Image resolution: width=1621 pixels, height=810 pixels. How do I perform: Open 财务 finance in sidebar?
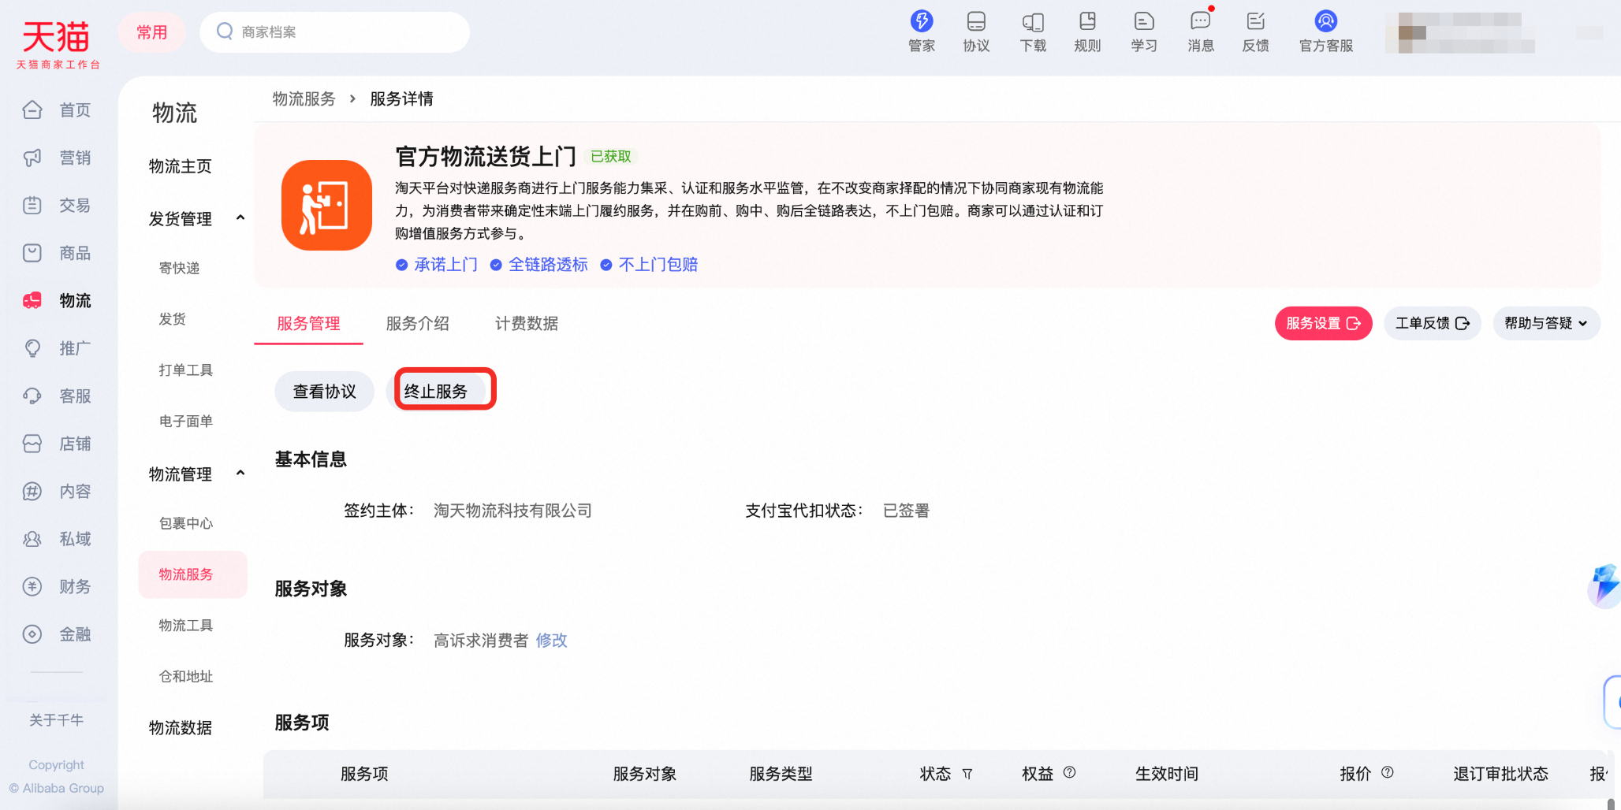[57, 587]
